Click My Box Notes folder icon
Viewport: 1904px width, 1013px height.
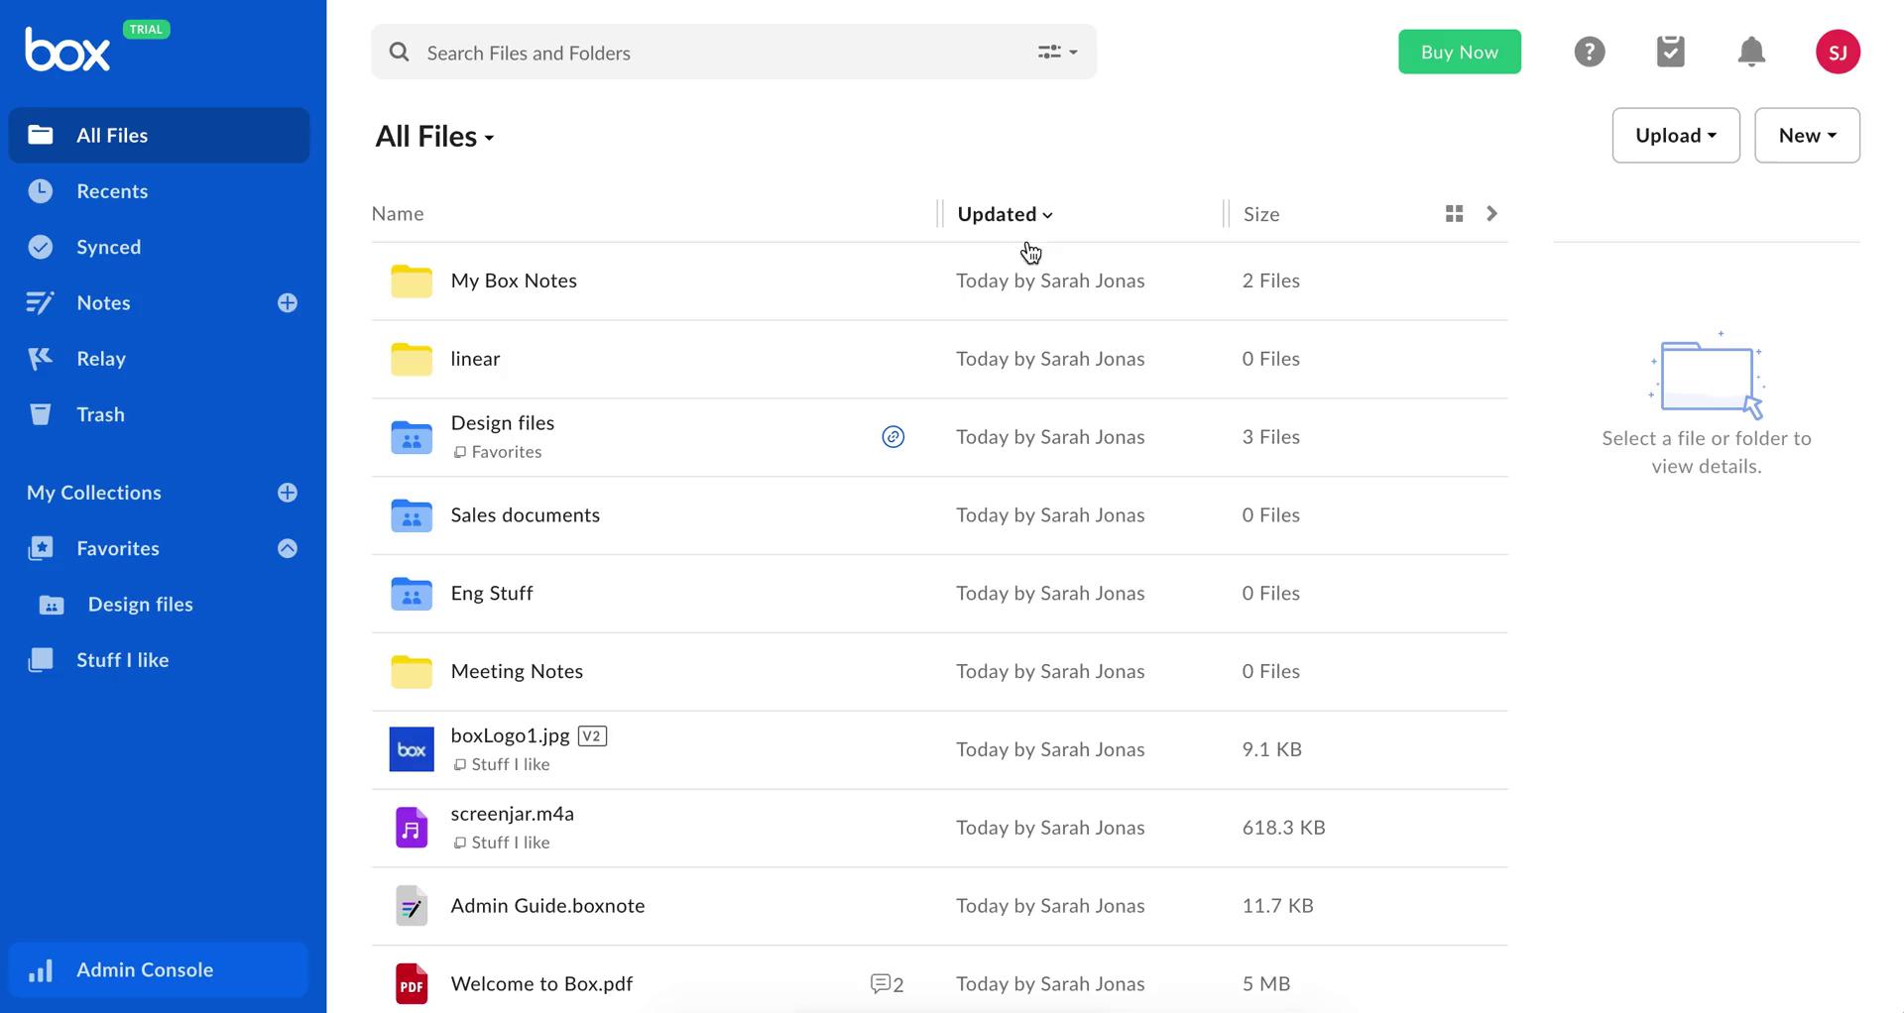click(412, 281)
